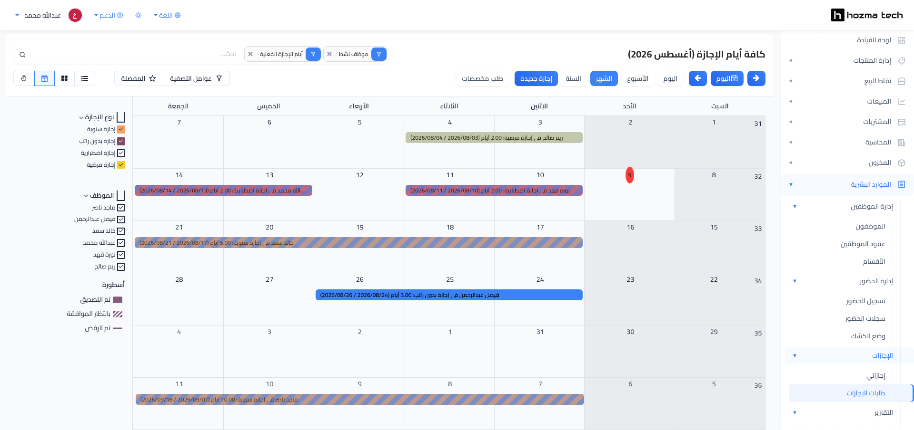Go to next month with right arrow
The height and width of the screenshot is (430, 914).
[756, 78]
